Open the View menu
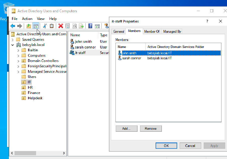Image resolution: width=227 pixels, height=159 pixels. (41, 19)
